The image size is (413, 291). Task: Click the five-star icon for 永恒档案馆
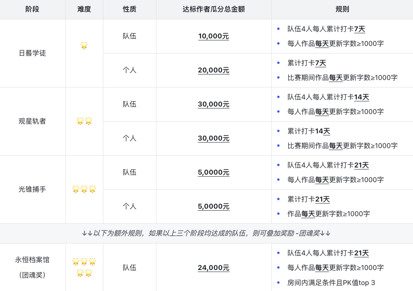coord(84,267)
